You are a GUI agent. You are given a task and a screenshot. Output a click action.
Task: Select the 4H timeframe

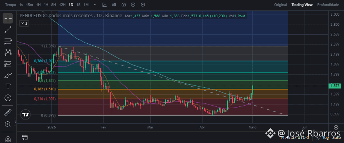(46, 4)
